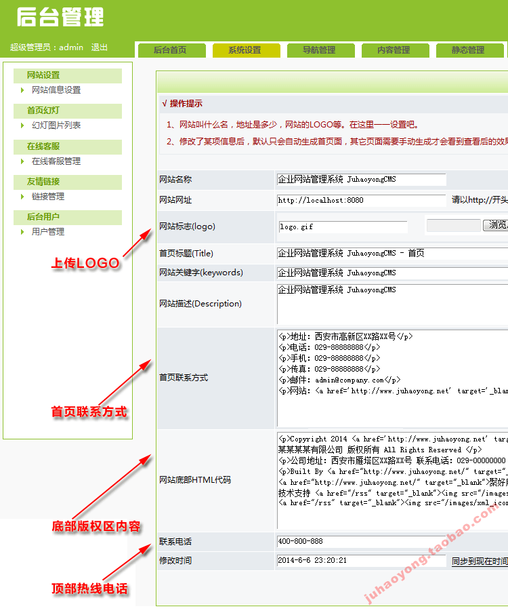This screenshot has height=613, width=508.
Task: Click the arrow icon beside 用户管理
Action: click(22, 232)
